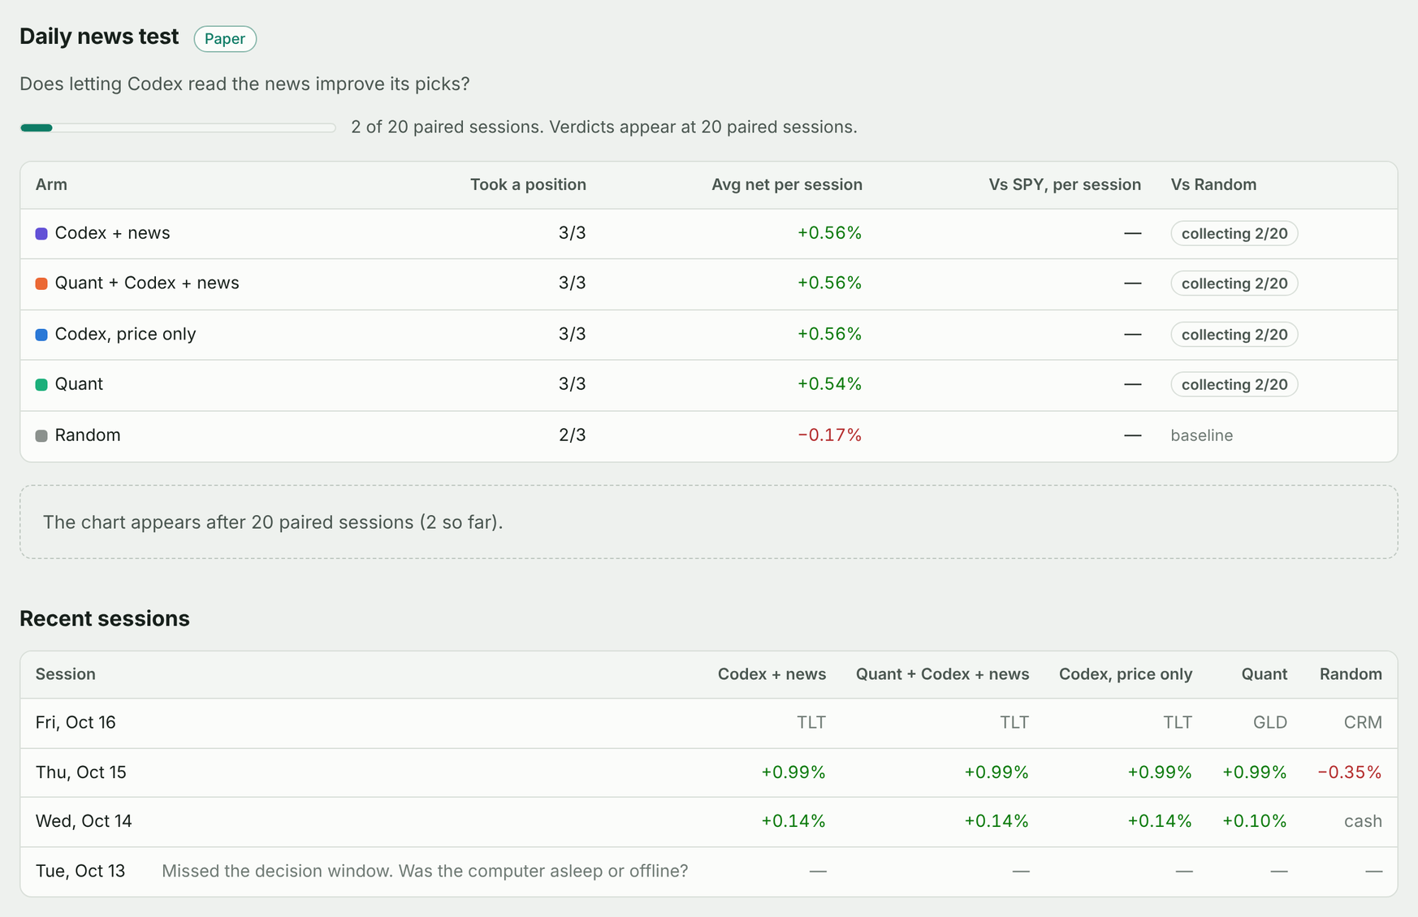
Task: Open the Thu, Oct 15 session row
Action: 709,772
